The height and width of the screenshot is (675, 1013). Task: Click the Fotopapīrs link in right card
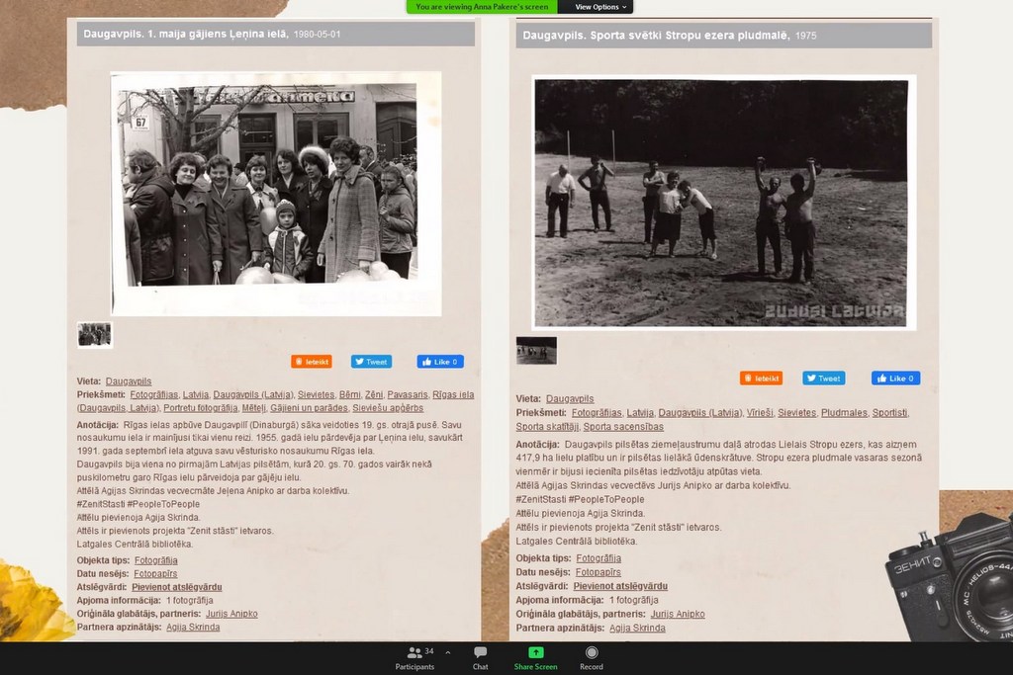tap(598, 572)
